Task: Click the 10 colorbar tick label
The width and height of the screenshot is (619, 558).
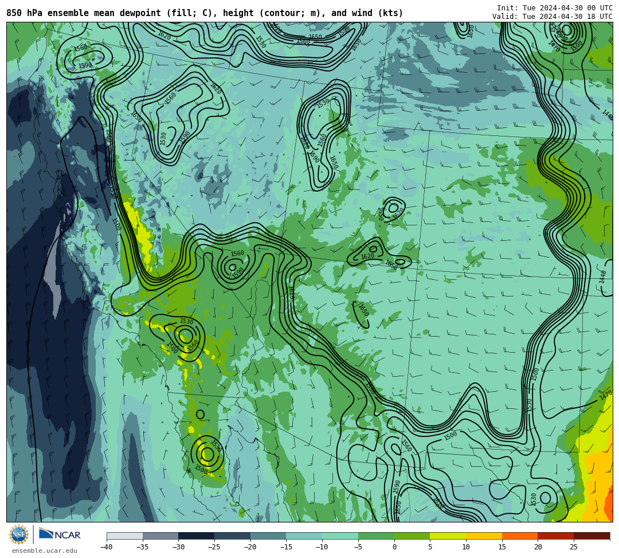Action: pyautogui.click(x=466, y=547)
